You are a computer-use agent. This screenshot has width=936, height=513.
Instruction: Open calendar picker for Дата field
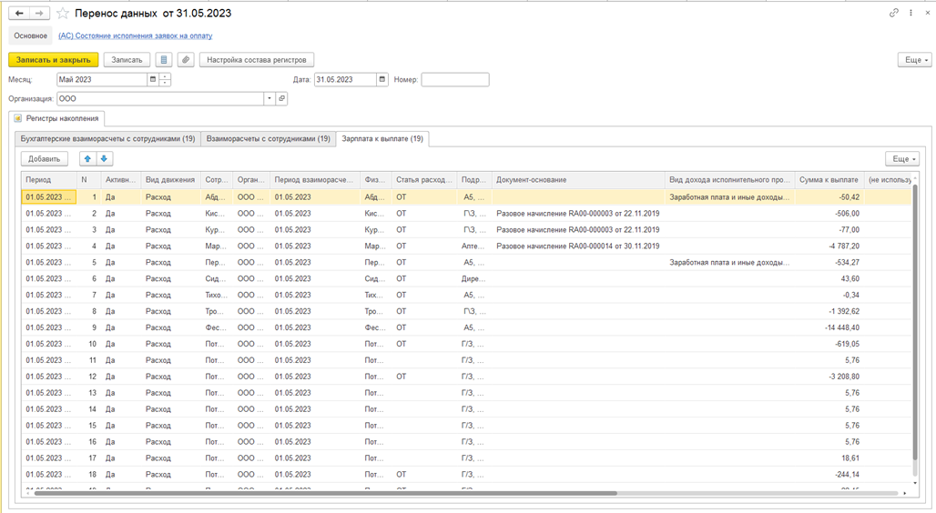[382, 79]
